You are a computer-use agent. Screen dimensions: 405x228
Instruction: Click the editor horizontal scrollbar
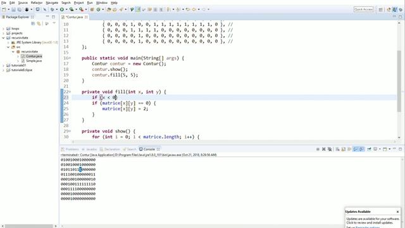[234, 142]
